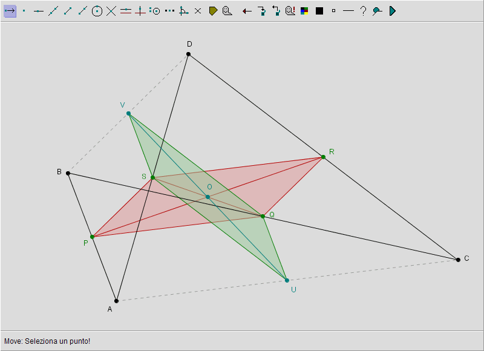Select the Circle tool
484x351 pixels.
(x=97, y=11)
